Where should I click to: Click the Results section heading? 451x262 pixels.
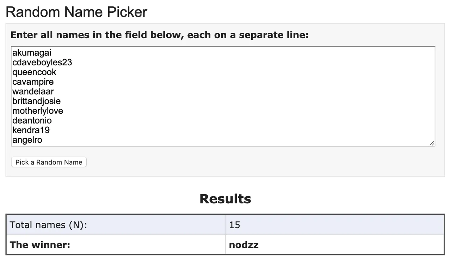pos(225,199)
